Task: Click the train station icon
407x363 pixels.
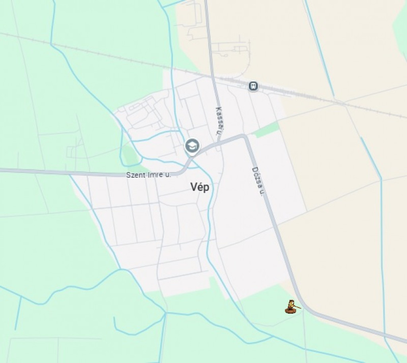Action: [x=253, y=86]
